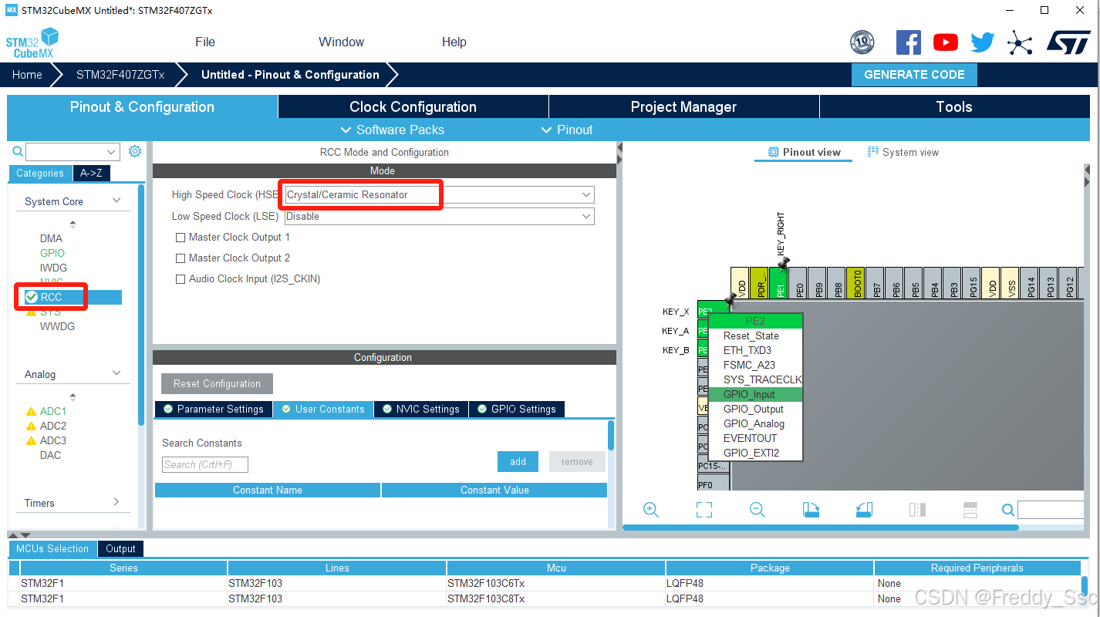Click the PE1 KEY_RIGHT pin on chip
Image resolution: width=1100 pixels, height=617 pixels.
tap(778, 284)
